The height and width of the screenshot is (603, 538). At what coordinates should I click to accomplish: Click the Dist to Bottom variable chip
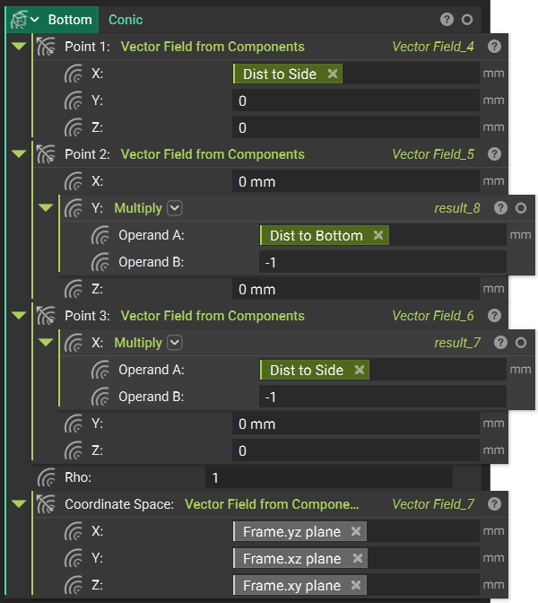pyautogui.click(x=316, y=236)
